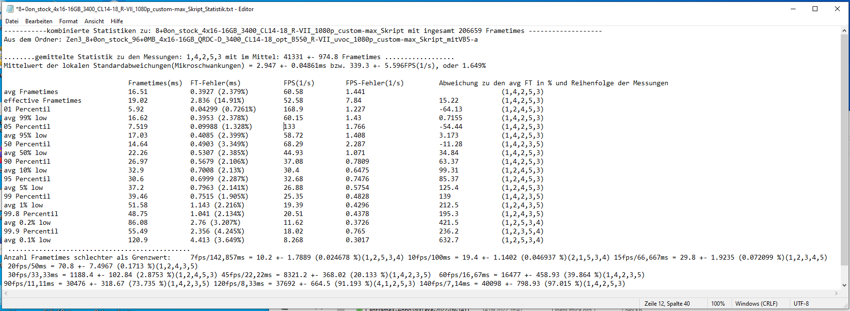Click the FPS value 8.268
The image size is (850, 311).
pyautogui.click(x=293, y=240)
